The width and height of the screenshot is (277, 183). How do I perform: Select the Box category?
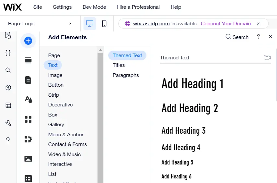pos(52,115)
